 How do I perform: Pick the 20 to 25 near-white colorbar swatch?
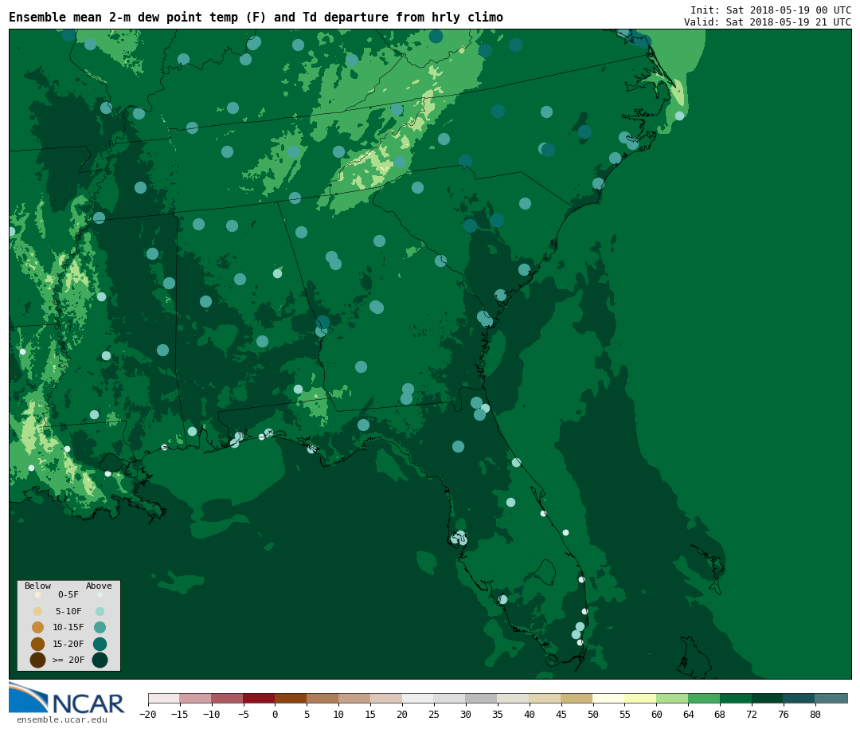(x=418, y=698)
